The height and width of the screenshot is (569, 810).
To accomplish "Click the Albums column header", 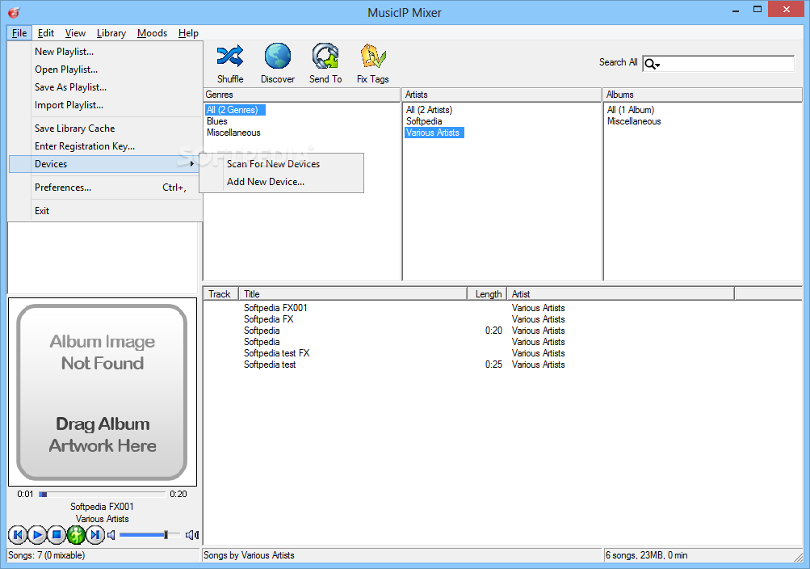I will pyautogui.click(x=703, y=95).
